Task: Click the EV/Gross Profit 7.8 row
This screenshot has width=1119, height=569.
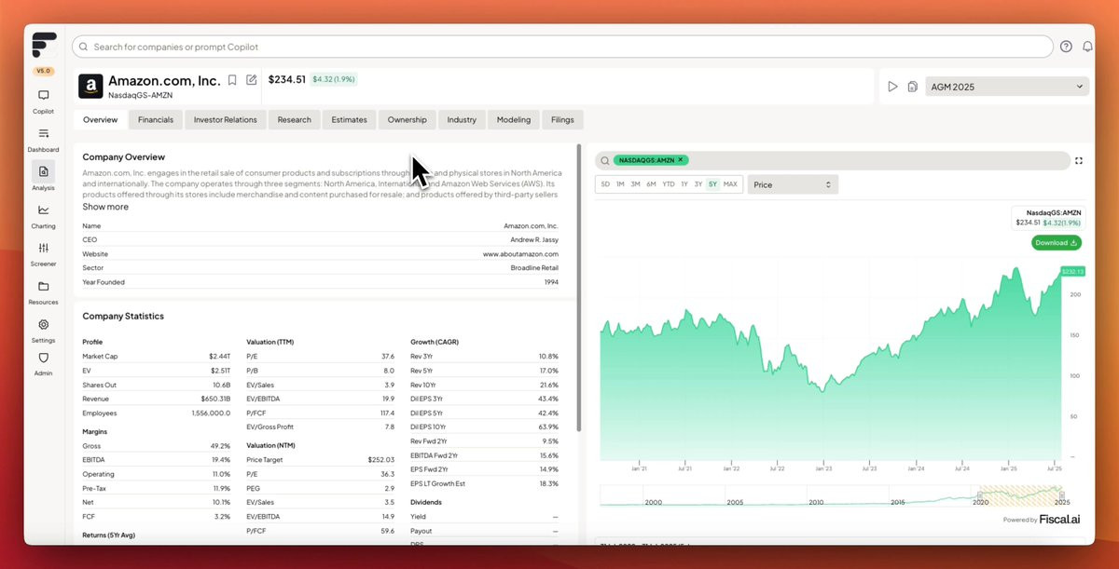Action: point(320,427)
